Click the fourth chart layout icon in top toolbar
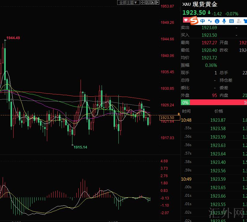The width and height of the screenshot is (247, 222). tap(157, 2)
